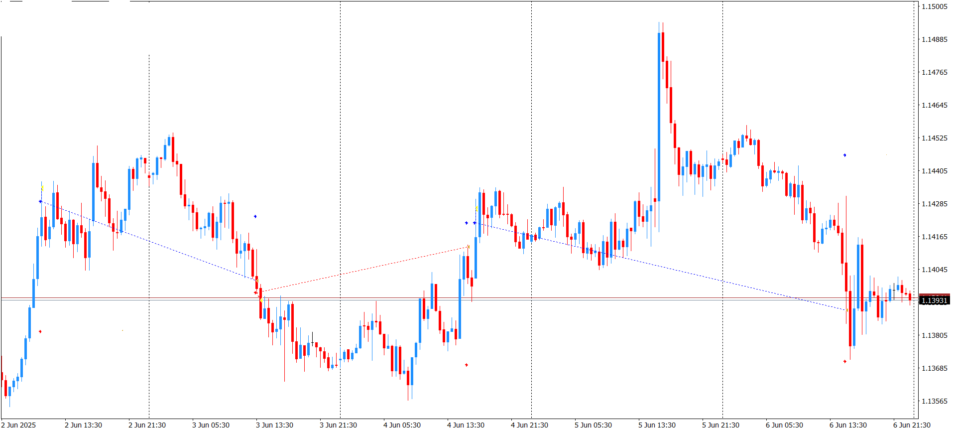Click the '3 Jun 13:30' time label
The height and width of the screenshot is (432, 954).
[275, 425]
